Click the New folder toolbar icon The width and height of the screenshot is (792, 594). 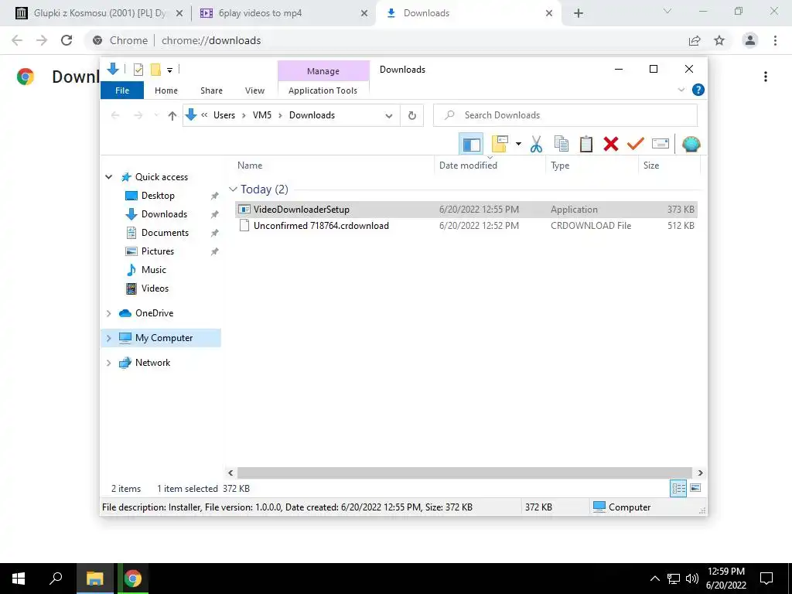click(x=500, y=144)
